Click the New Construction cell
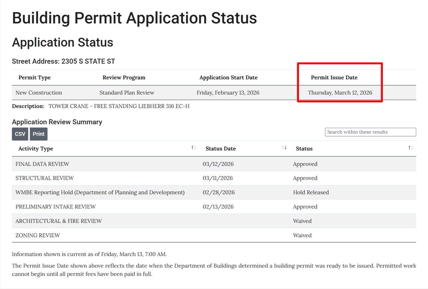428x289 pixels. point(39,93)
